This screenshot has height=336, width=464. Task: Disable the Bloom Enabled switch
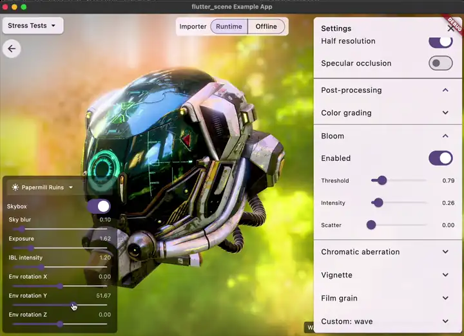click(440, 158)
